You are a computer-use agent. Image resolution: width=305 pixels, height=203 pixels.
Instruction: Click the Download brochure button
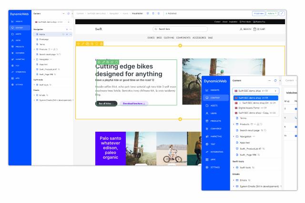point(133,103)
